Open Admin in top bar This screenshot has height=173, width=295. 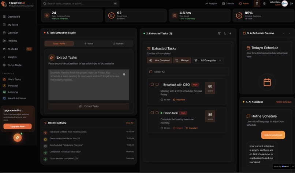click(x=244, y=3)
